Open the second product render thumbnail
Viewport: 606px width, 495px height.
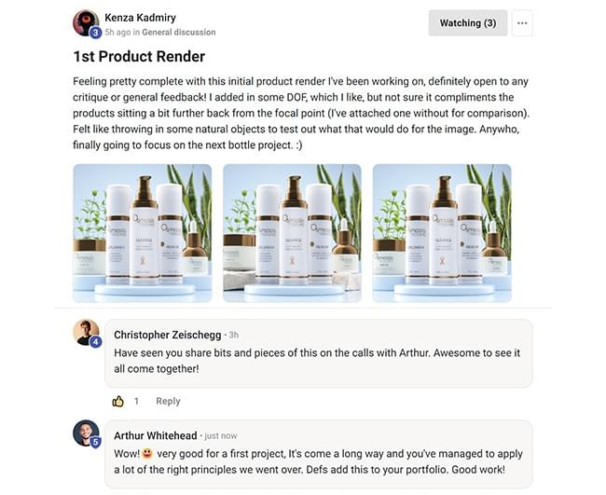[x=292, y=233]
